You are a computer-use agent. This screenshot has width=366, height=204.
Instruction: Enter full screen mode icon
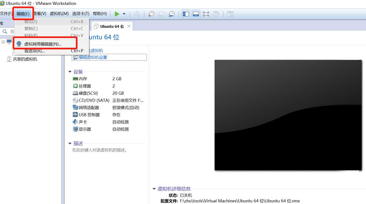206,14
